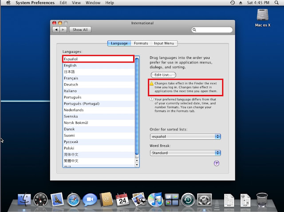Image resolution: width=284 pixels, height=212 pixels.
Task: Open the View menu
Action: click(76, 3)
